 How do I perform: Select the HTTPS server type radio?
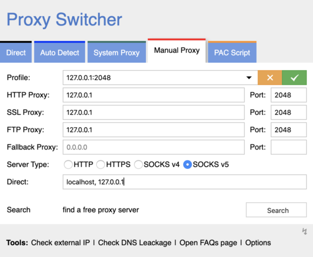tap(101, 165)
